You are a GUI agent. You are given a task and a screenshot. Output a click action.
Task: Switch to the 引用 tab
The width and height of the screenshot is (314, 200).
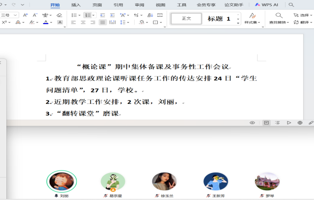tap(118, 4)
